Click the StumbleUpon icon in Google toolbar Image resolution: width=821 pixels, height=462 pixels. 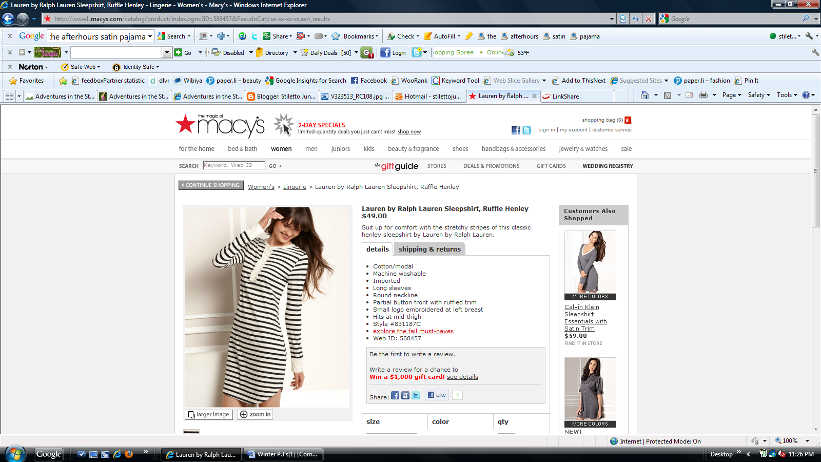(x=242, y=36)
